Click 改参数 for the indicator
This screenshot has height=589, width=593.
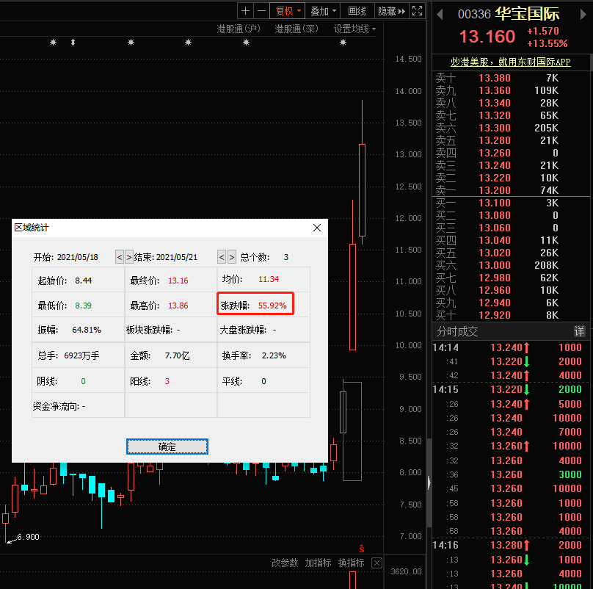click(285, 563)
